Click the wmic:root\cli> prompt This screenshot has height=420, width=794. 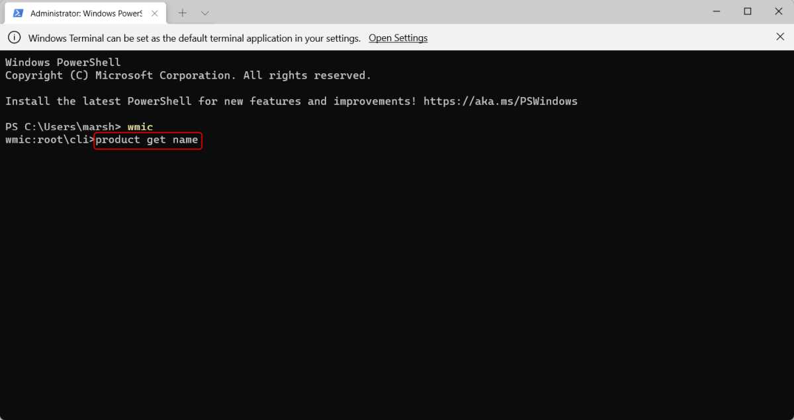pos(46,139)
